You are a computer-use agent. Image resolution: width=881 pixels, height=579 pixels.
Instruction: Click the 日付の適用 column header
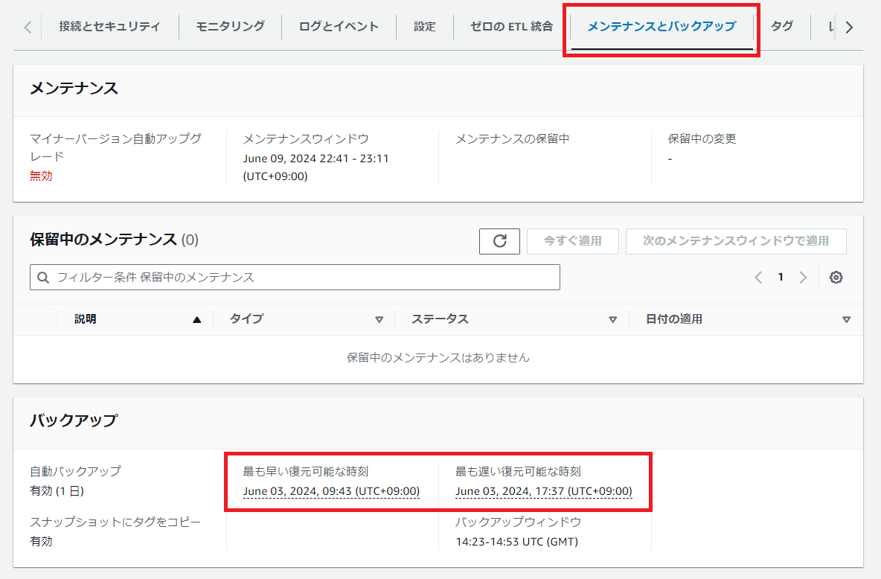coord(674,319)
